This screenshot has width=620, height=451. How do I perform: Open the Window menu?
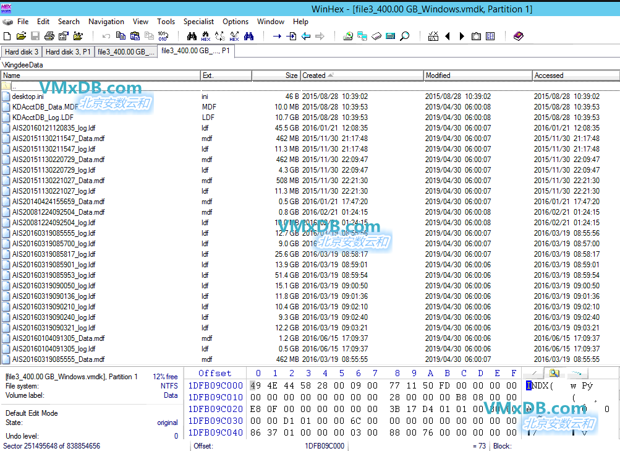tap(271, 22)
